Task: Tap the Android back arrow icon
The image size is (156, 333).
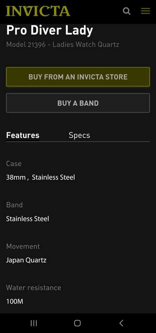Action: (121, 323)
